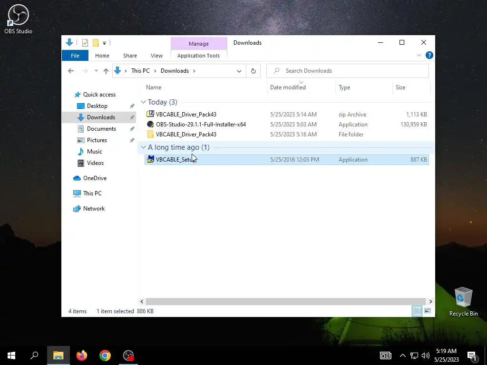Click the Properties quick access toolbar icon
Viewport: 487px width, 365px height.
pos(85,43)
